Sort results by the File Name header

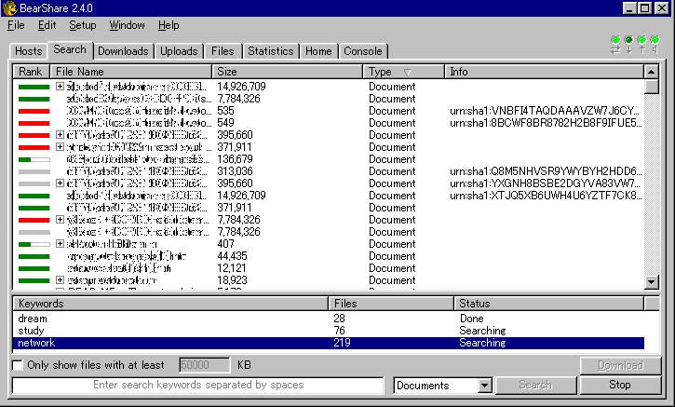pos(131,72)
